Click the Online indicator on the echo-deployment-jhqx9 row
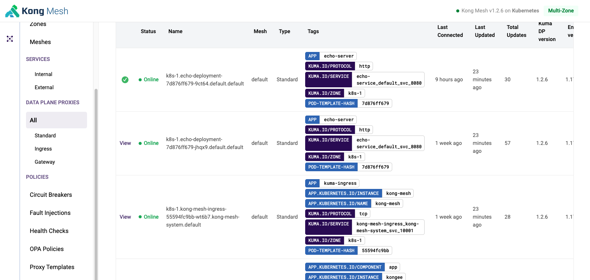Image resolution: width=590 pixels, height=280 pixels. click(140, 143)
